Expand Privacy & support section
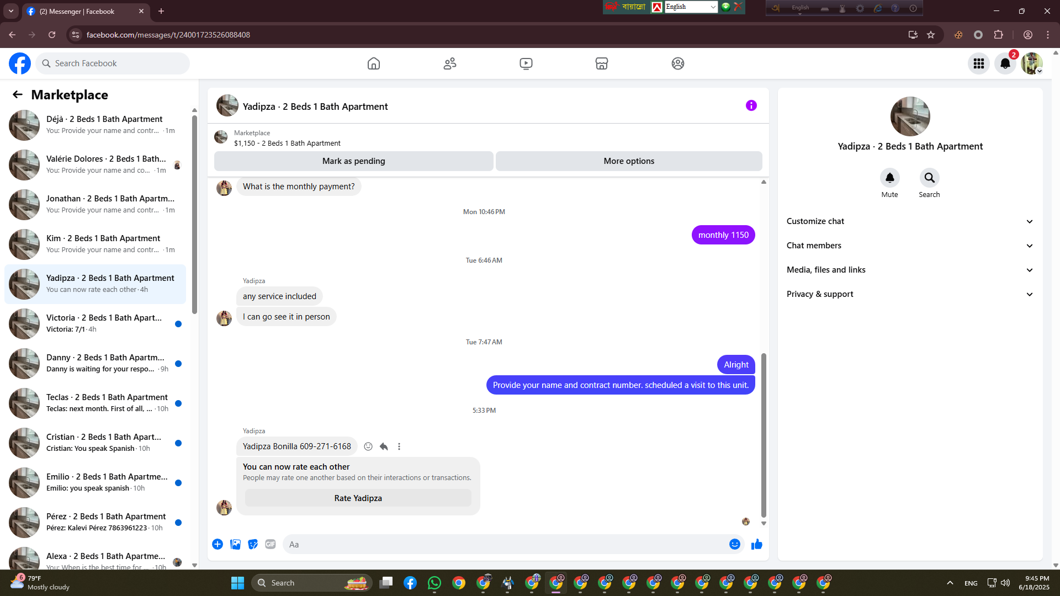The width and height of the screenshot is (1060, 596). coord(910,294)
